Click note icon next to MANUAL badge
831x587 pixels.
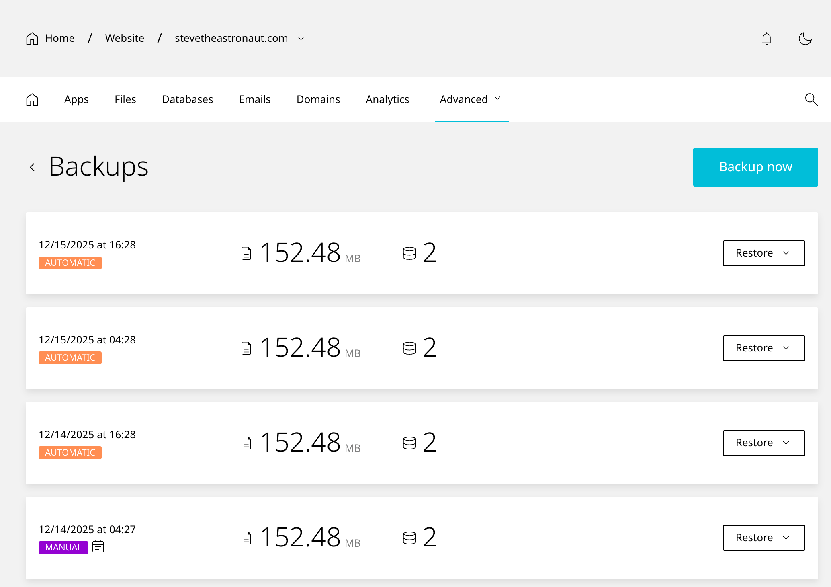pos(98,547)
